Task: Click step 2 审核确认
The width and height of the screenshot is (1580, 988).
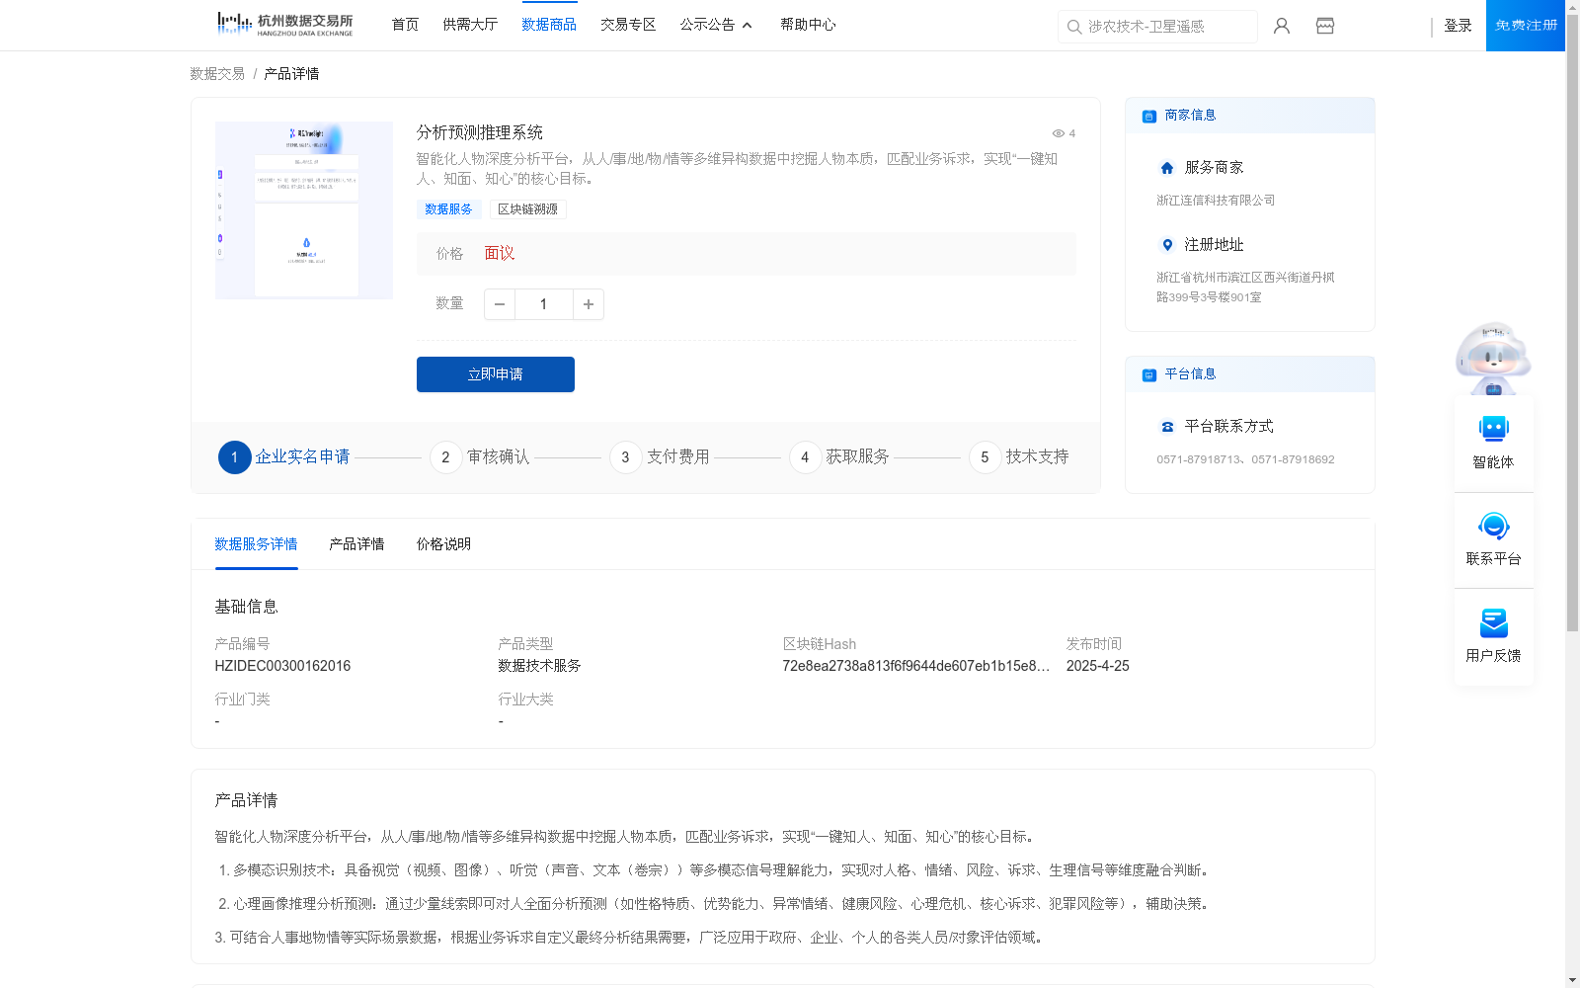Action: tap(480, 457)
